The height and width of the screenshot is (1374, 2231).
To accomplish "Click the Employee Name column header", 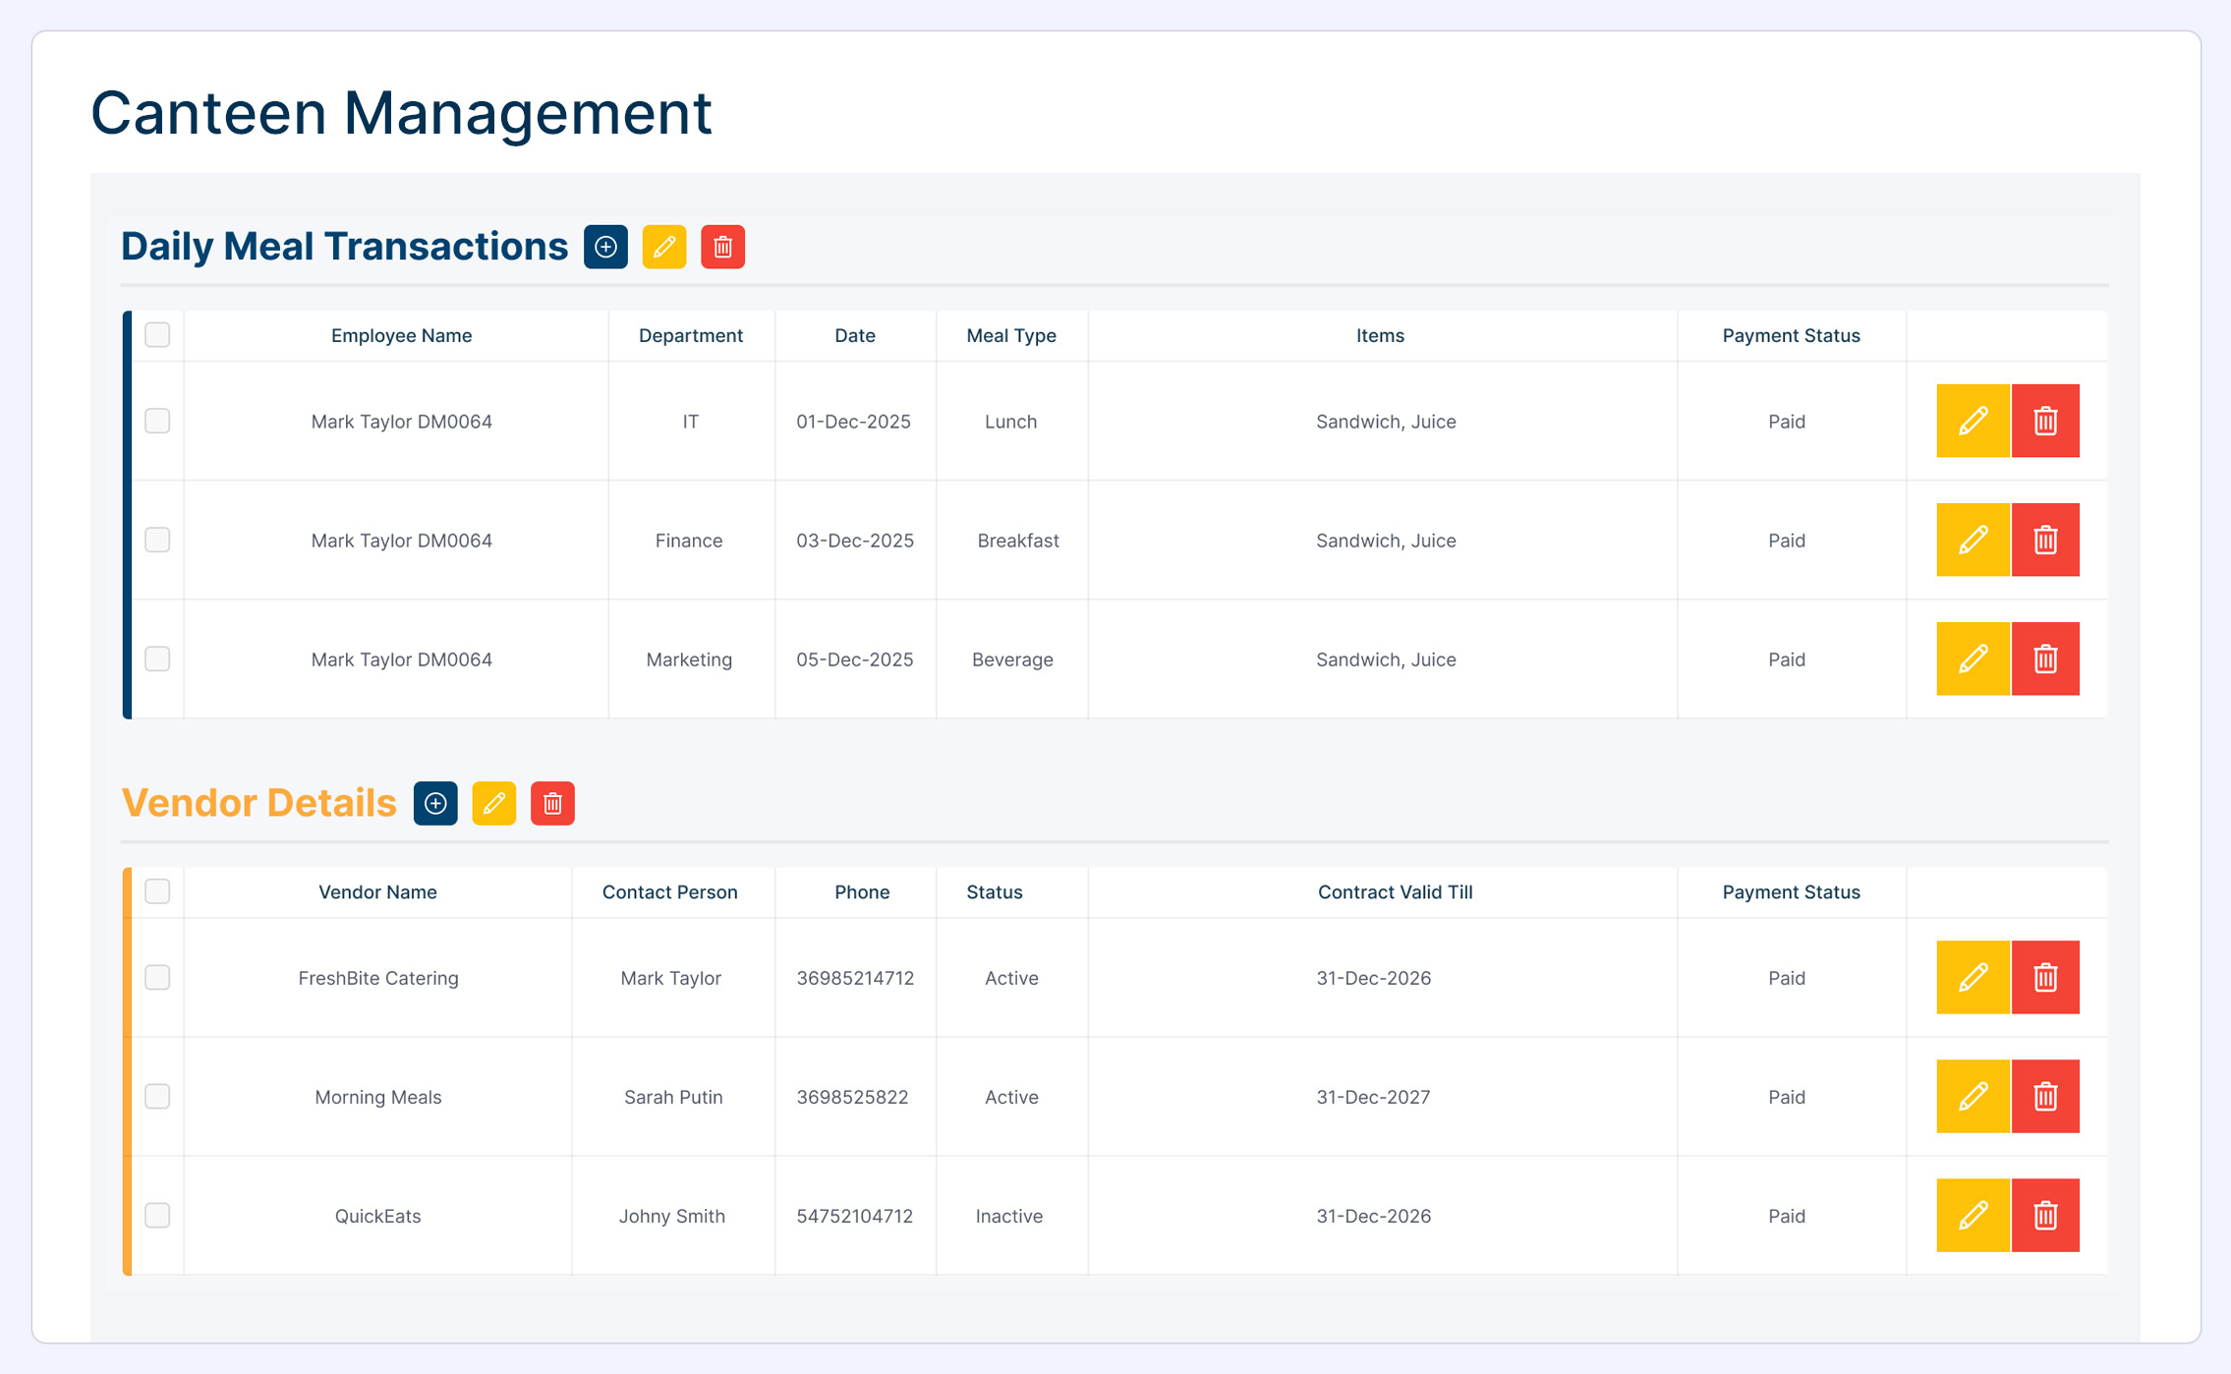I will 401,335.
